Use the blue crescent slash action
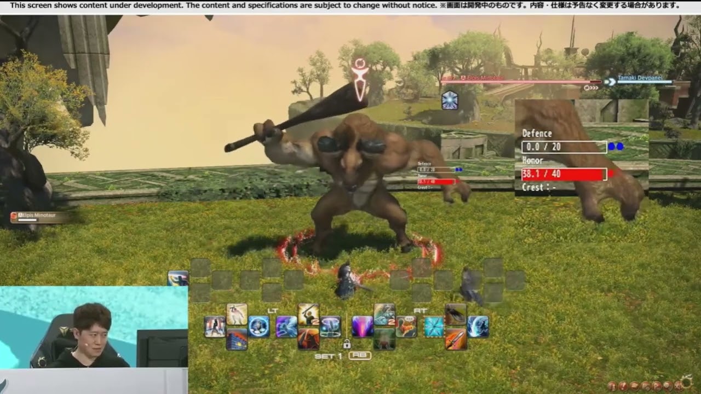This screenshot has height=394, width=701. point(478,327)
